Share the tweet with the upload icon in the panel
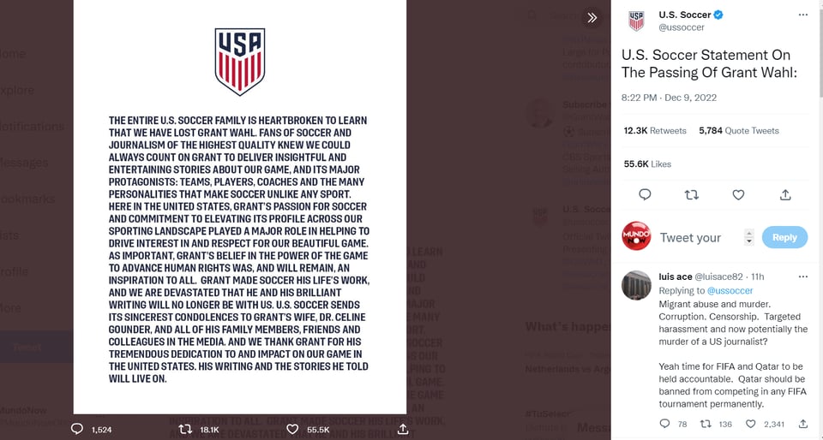 pyautogui.click(x=785, y=195)
